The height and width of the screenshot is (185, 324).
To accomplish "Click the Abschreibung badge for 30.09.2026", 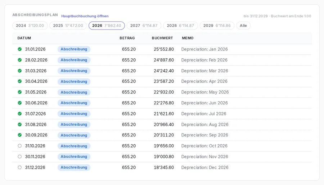I will pyautogui.click(x=74, y=135).
